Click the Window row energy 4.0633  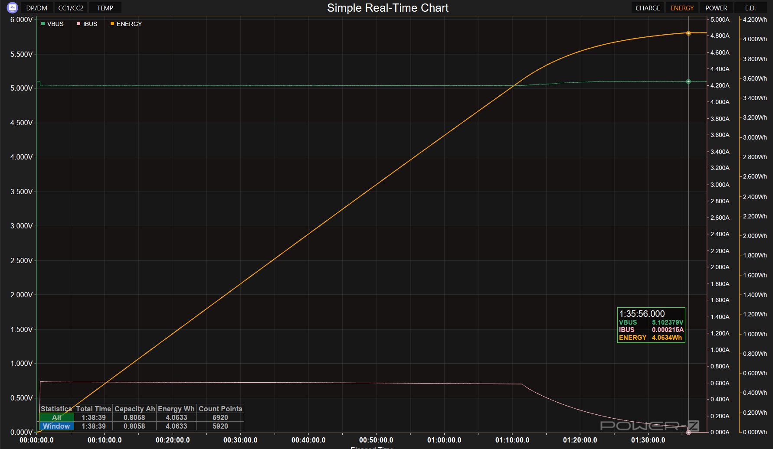[x=176, y=426]
